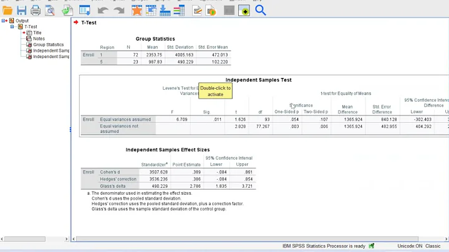Open a file with the folder icon
Screen dimensions: 449x252
pyautogui.click(x=7, y=11)
